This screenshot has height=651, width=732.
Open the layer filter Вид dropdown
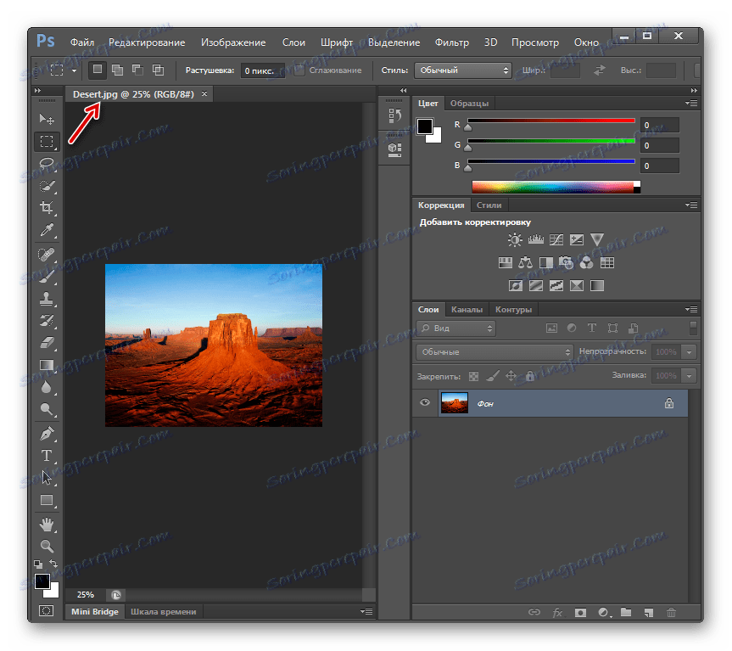[455, 328]
